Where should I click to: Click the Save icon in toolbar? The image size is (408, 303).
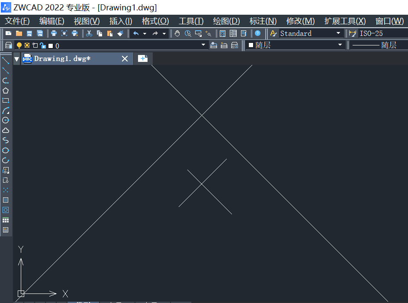[x=29, y=33]
